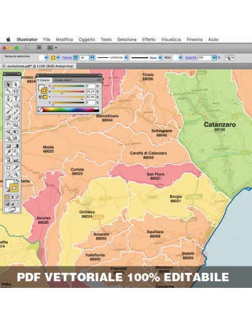This screenshot has width=252, height=325.
Task: Select the Perspective Grid tool
Action: 16,138
